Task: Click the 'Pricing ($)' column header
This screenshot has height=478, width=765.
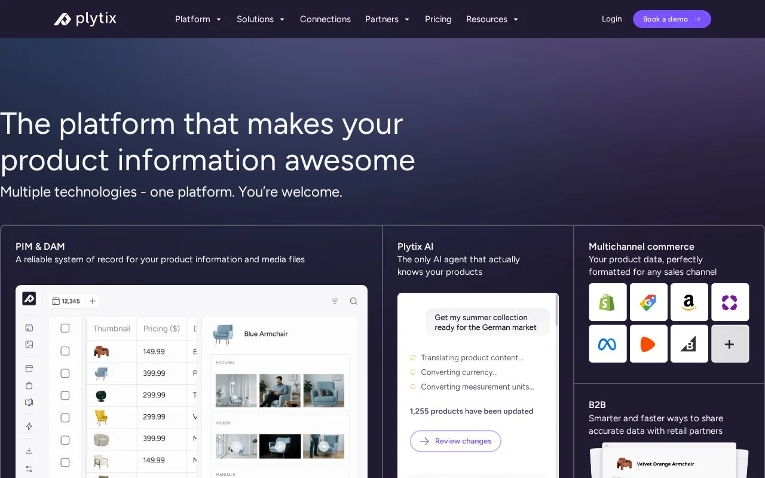Action: (x=161, y=329)
